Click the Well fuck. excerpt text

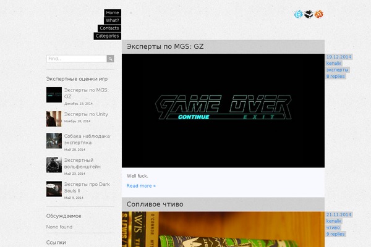[x=137, y=176]
